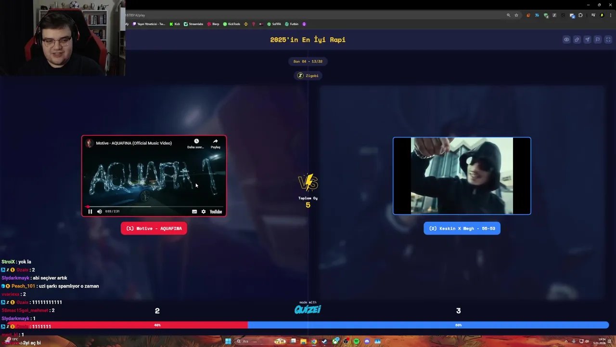Open the Zigobi creator profile chip
Screen dimensions: 616x347
308,76
